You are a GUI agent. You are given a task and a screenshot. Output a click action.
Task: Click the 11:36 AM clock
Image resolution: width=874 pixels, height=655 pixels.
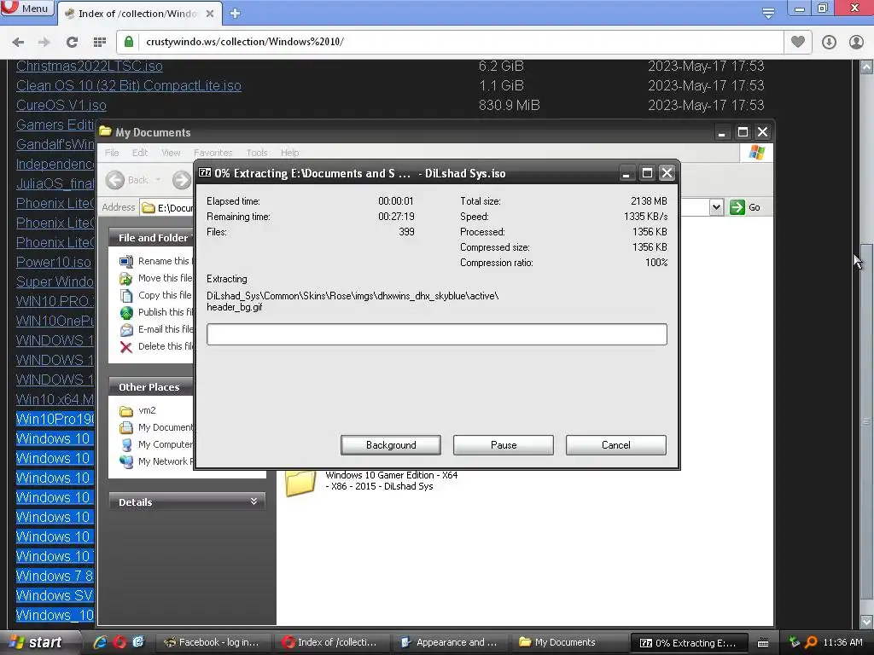click(x=842, y=642)
